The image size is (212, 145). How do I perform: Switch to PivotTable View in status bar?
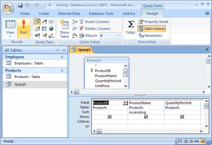click(185, 141)
